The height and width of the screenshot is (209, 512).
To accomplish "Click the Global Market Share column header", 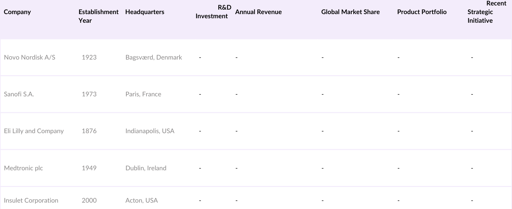I will tap(350, 12).
